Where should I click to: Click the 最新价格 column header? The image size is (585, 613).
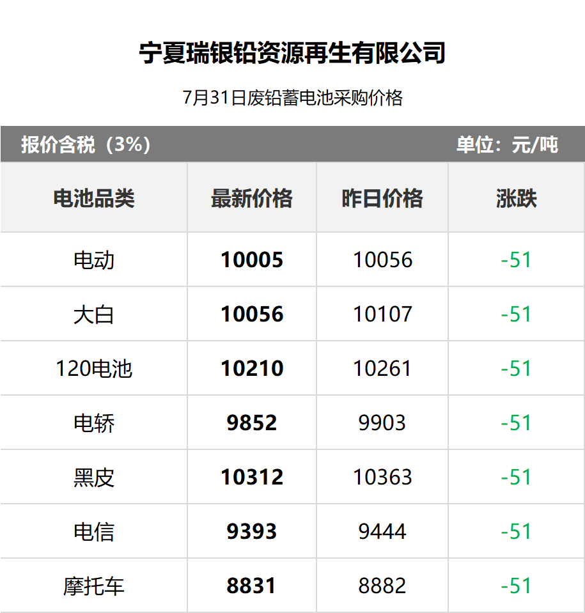click(252, 198)
